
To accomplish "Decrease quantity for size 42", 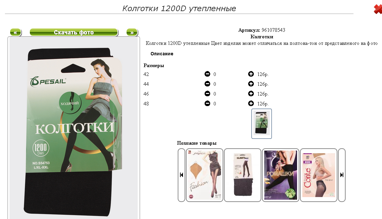I will [x=207, y=74].
